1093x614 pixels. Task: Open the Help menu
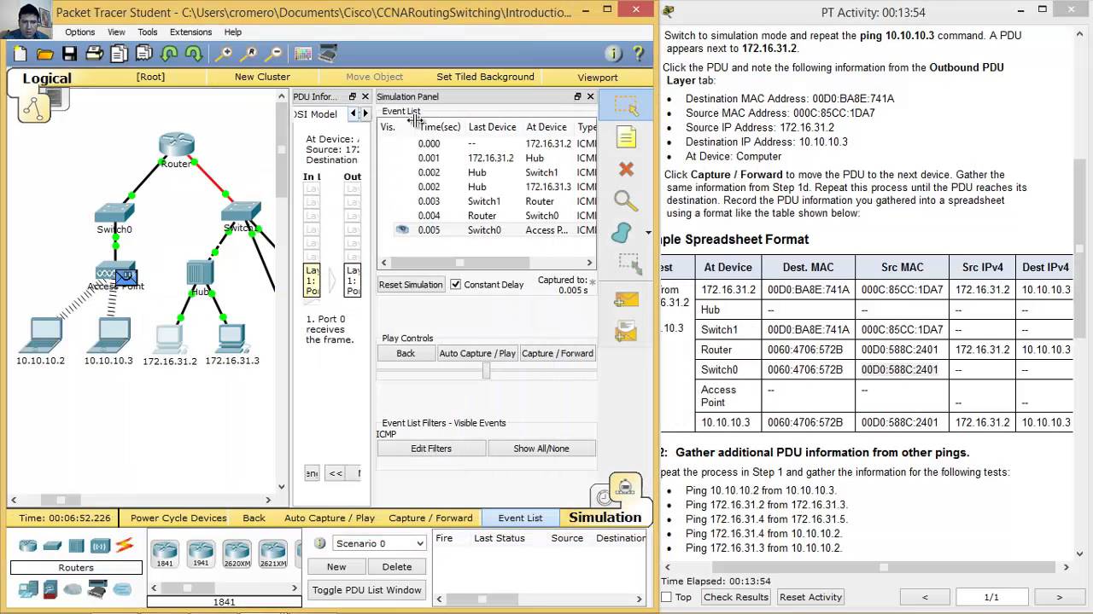coord(232,32)
